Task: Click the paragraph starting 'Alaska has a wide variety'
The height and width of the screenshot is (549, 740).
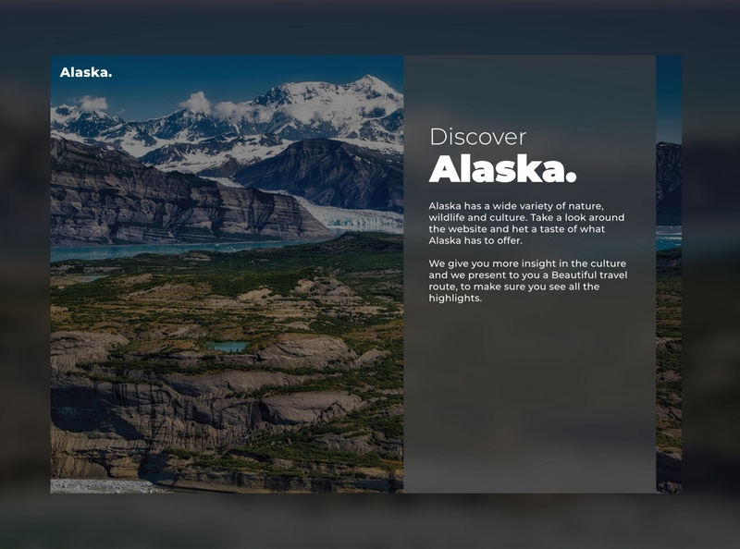Action: [526, 223]
